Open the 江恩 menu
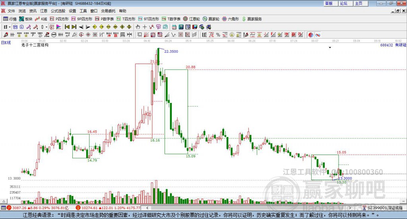The width and height of the screenshot is (407, 219). pyautogui.click(x=44, y=11)
